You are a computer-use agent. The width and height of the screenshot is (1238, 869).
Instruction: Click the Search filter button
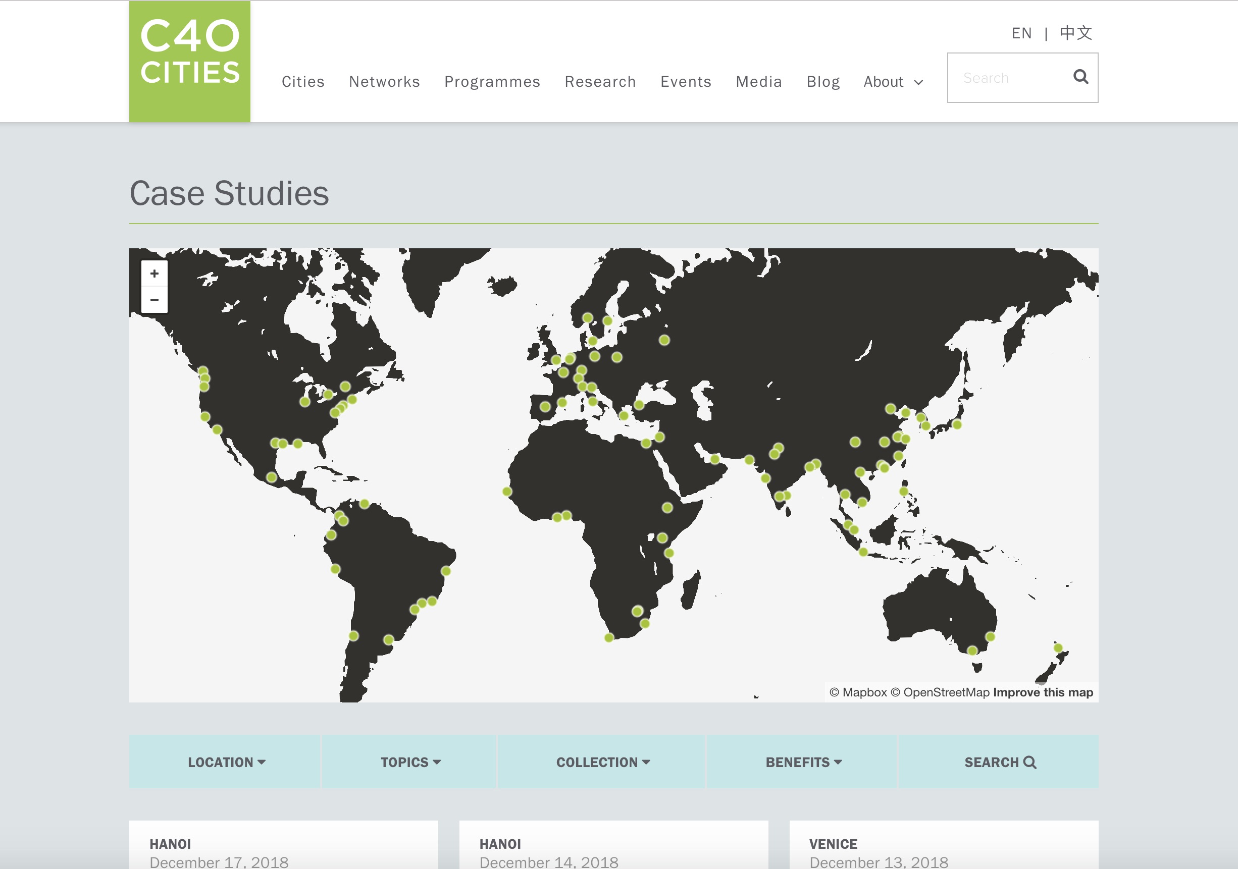[999, 762]
